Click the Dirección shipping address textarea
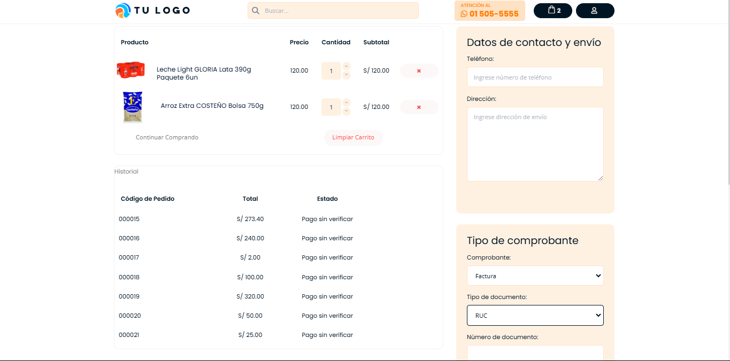Image resolution: width=730 pixels, height=361 pixels. (535, 144)
